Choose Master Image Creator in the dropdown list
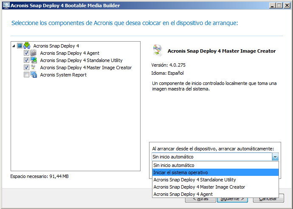This screenshot has height=209, width=293. coord(215,187)
